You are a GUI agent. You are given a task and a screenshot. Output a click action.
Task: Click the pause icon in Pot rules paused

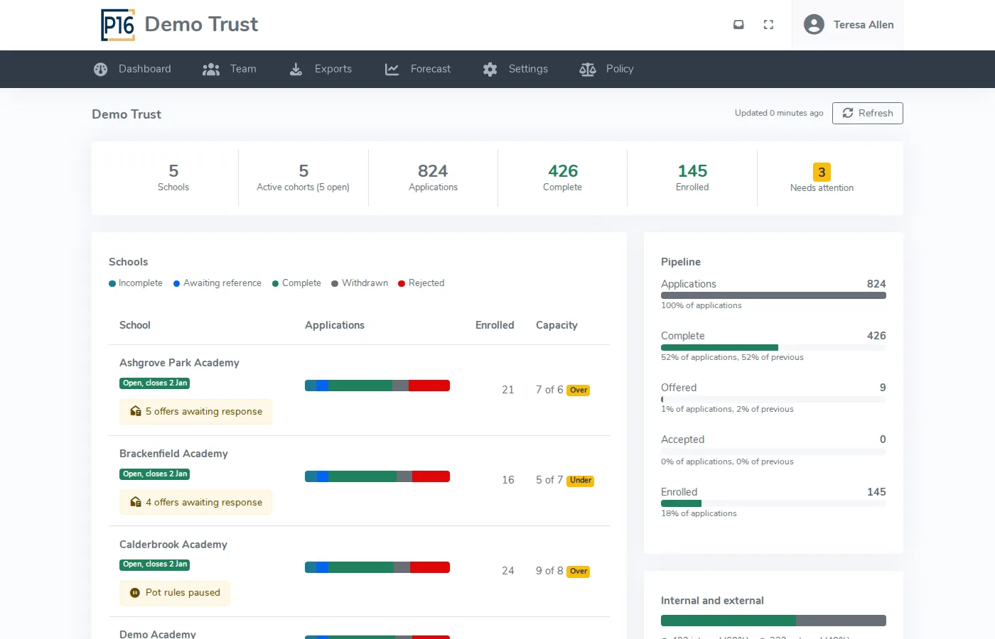[135, 593]
